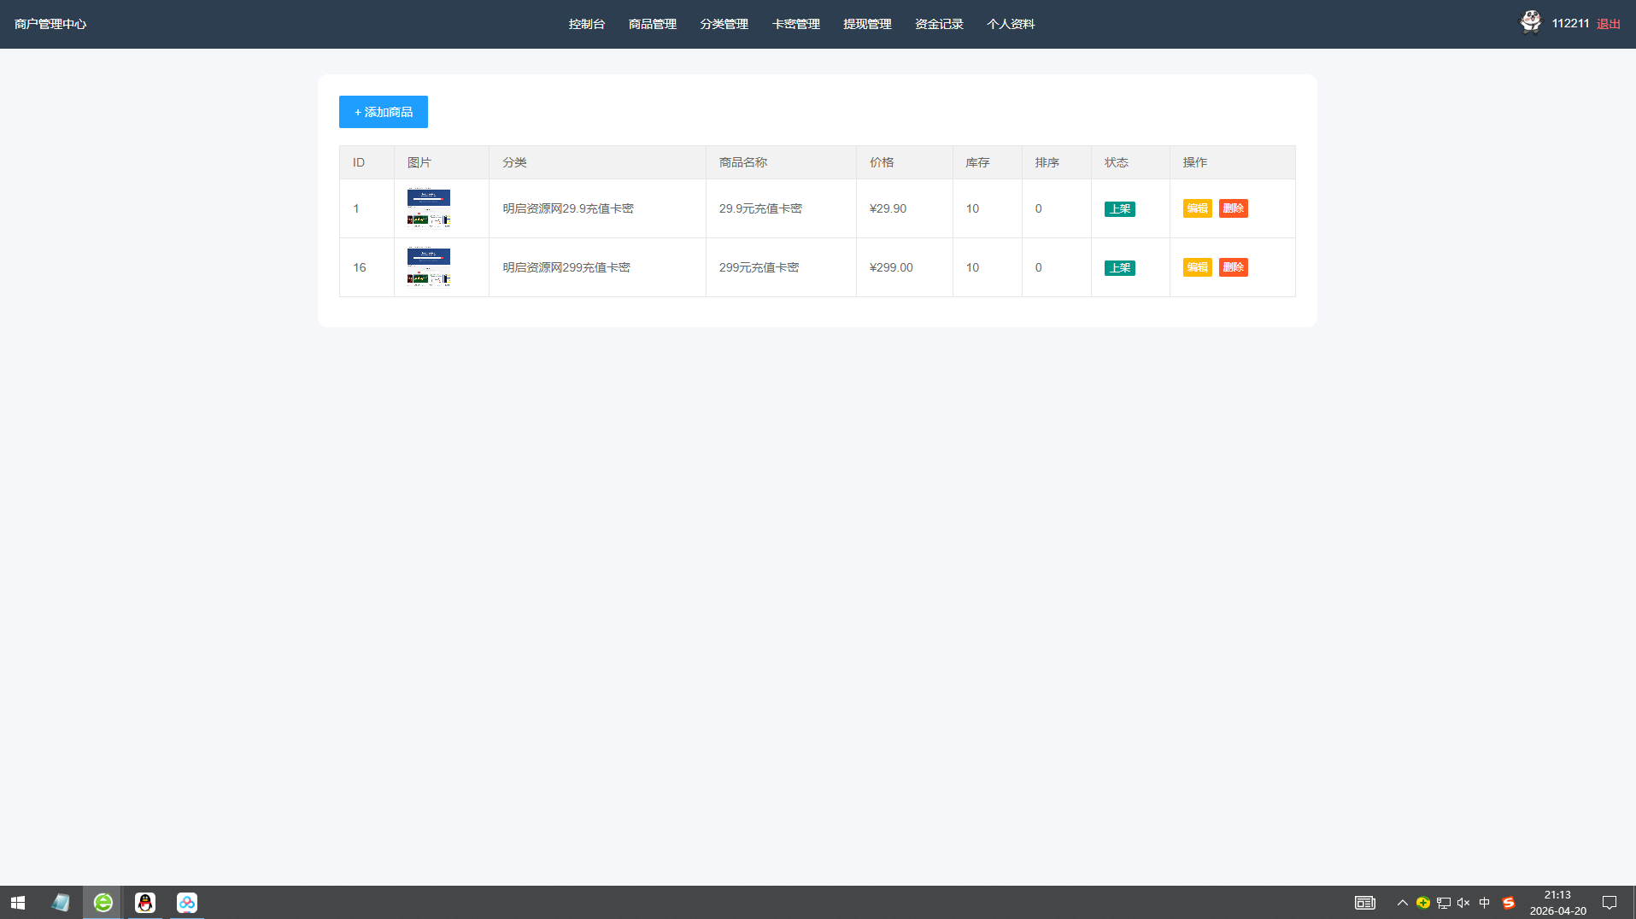Screen dimensions: 1636x919
Task: Open the Baidu Netdisk taskbar icon
Action: pyautogui.click(x=187, y=903)
